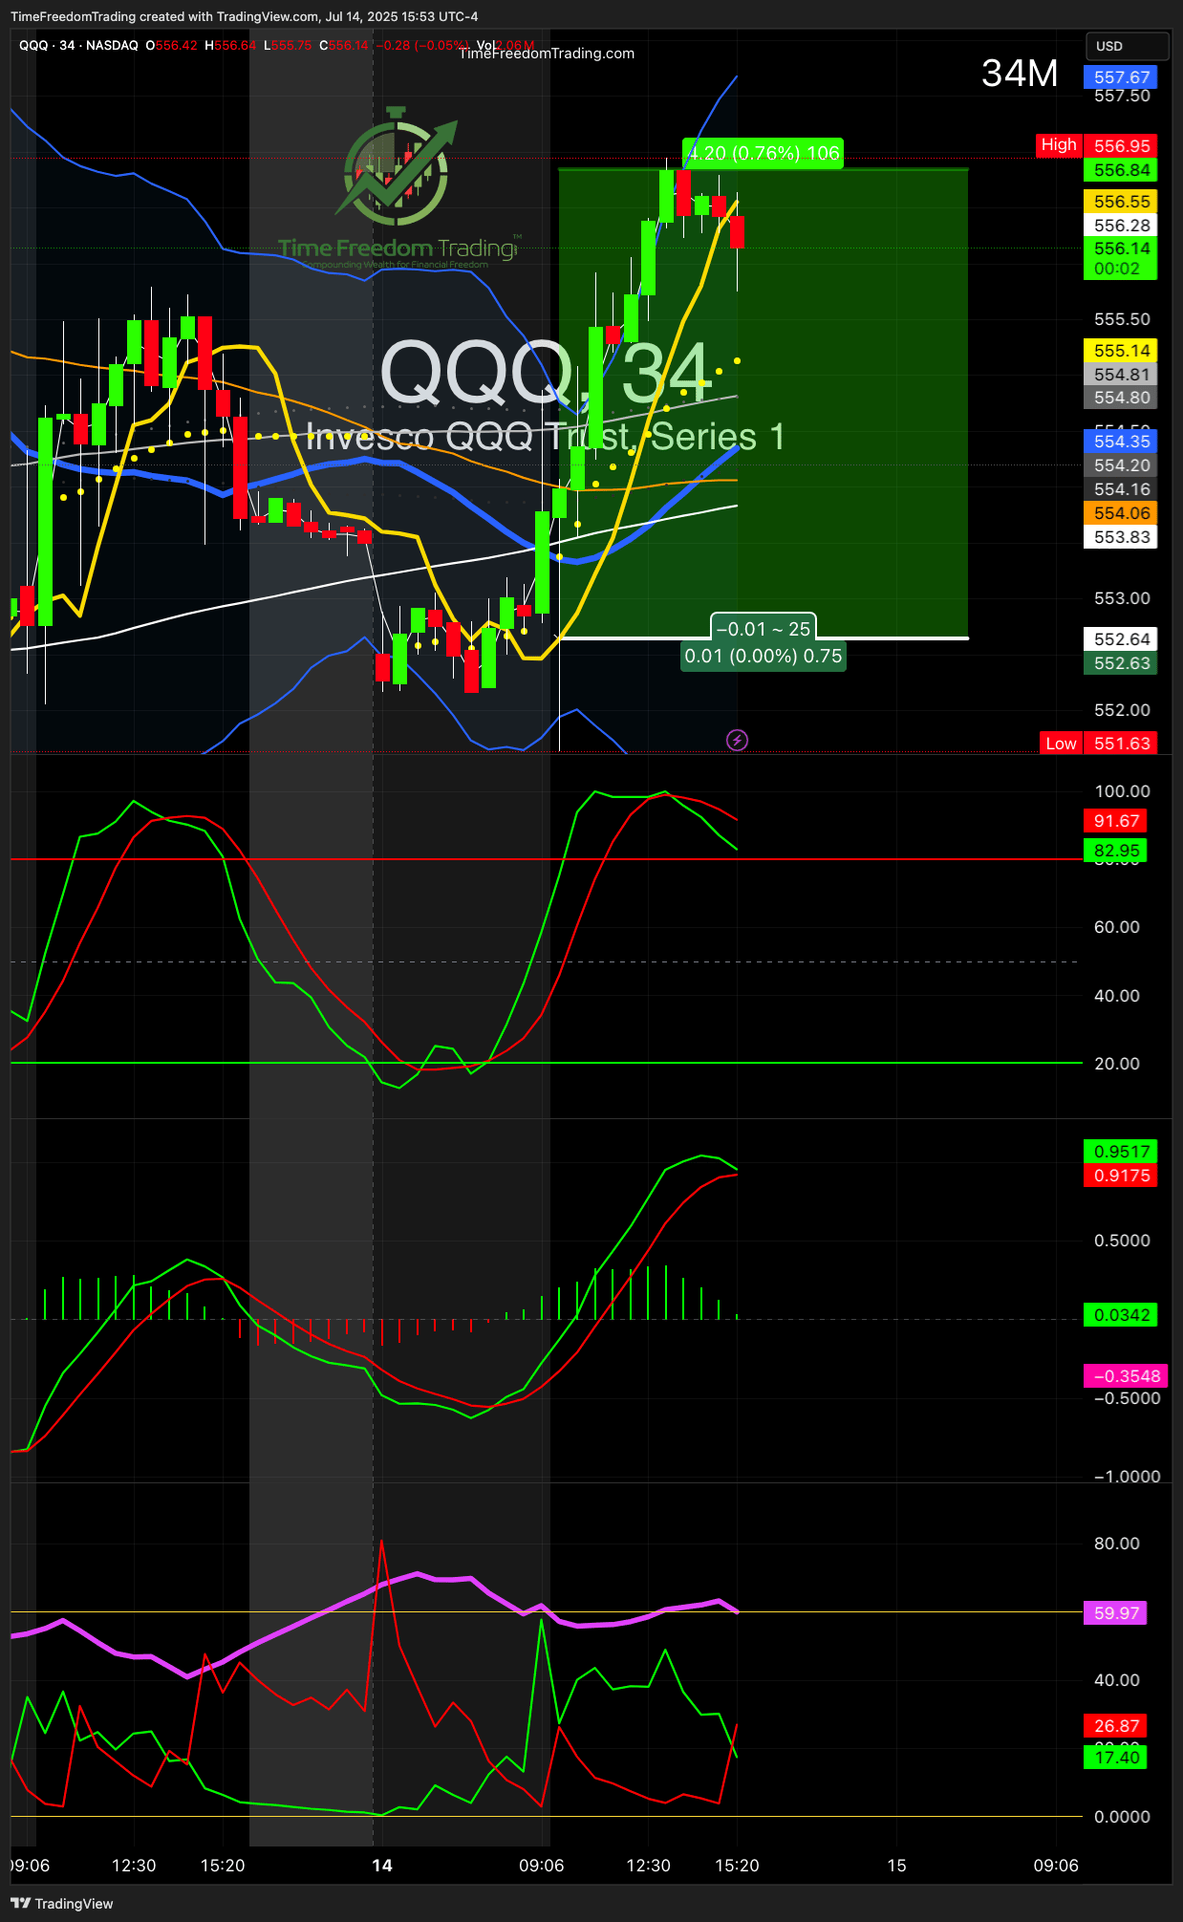Viewport: 1183px width, 1922px height.
Task: Click the 100.00 stochastic axis tick
Action: tap(1122, 791)
